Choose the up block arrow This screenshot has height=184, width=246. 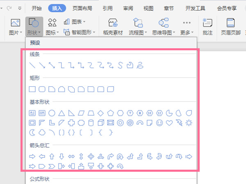point(52,156)
